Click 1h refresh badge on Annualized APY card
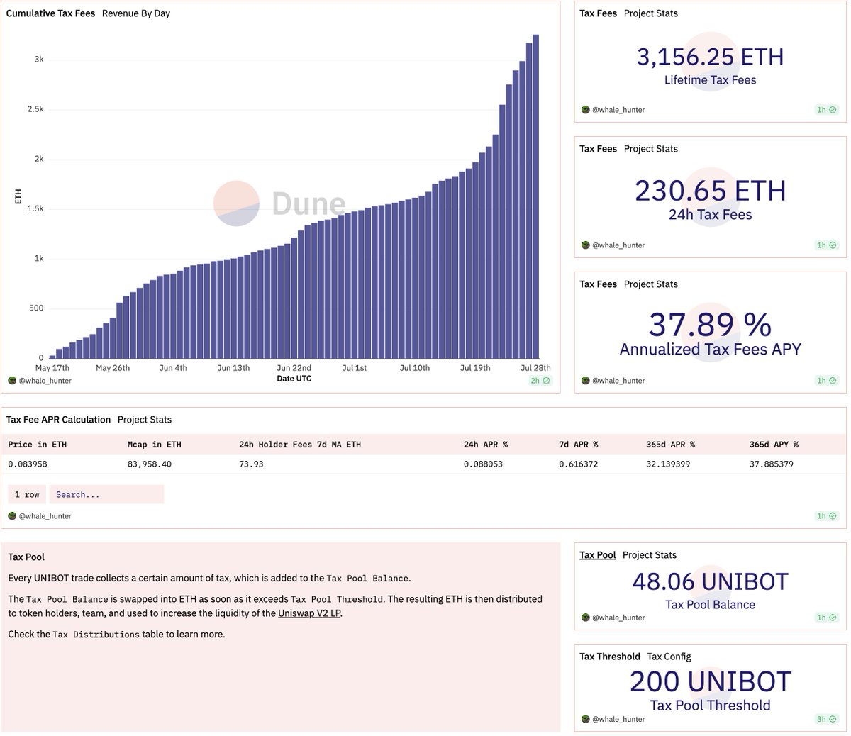 pyautogui.click(x=826, y=381)
